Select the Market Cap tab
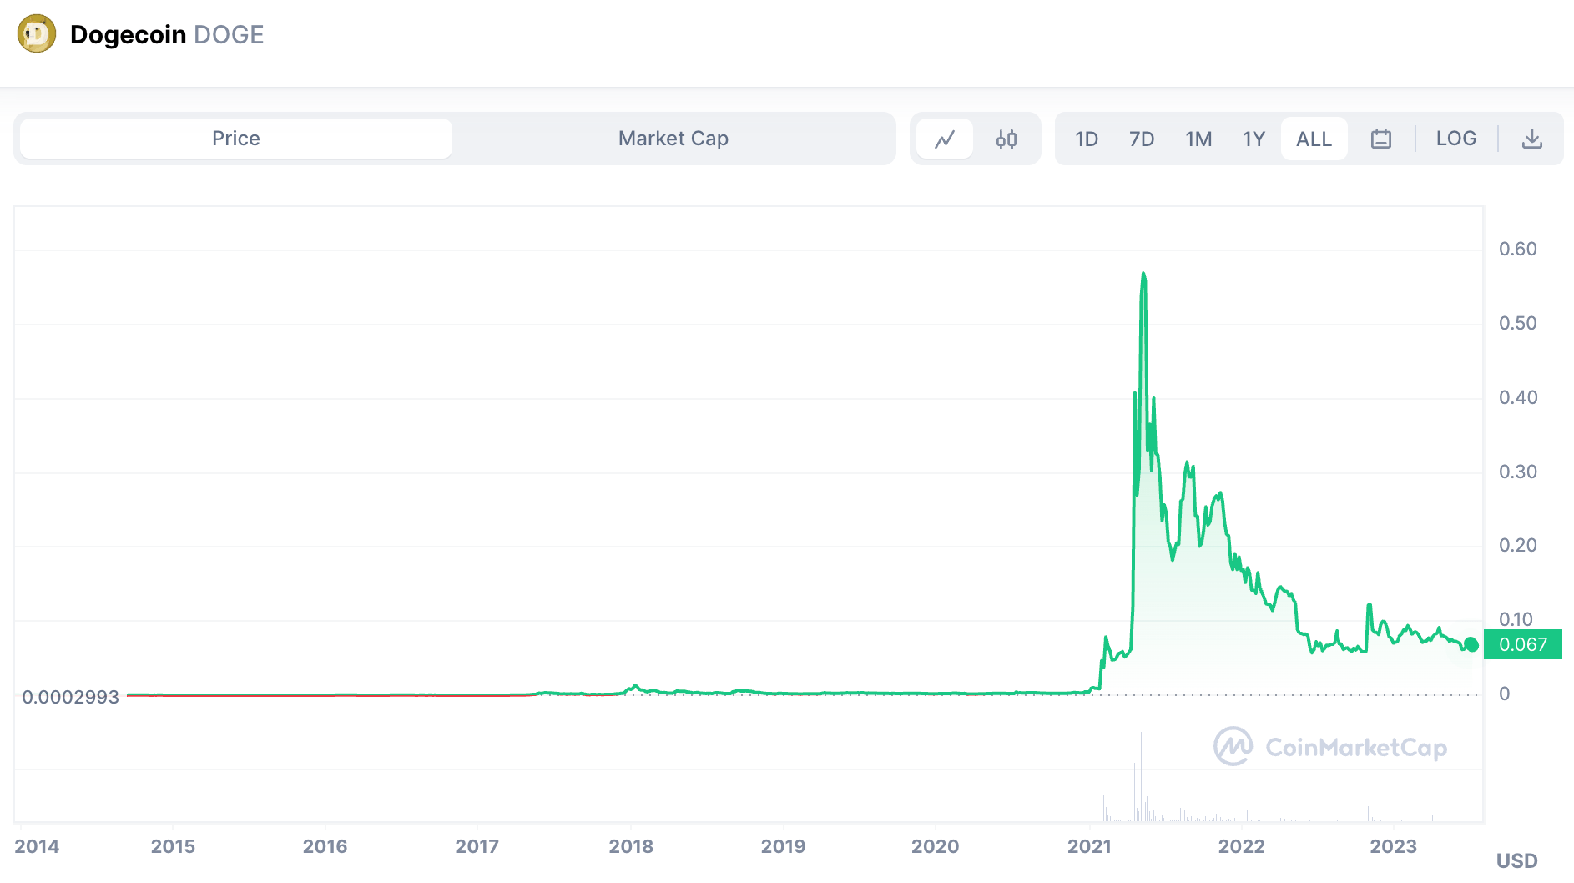 (x=673, y=139)
